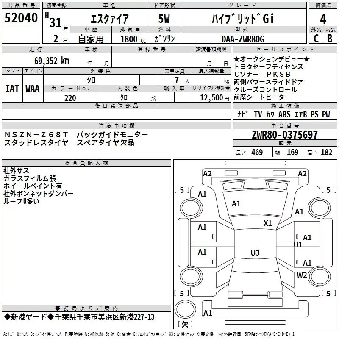Image resolution: width=339 pixels, height=339 pixels.
Task: Click the 欠 spare tire marker
Action: pyautogui.click(x=184, y=324)
